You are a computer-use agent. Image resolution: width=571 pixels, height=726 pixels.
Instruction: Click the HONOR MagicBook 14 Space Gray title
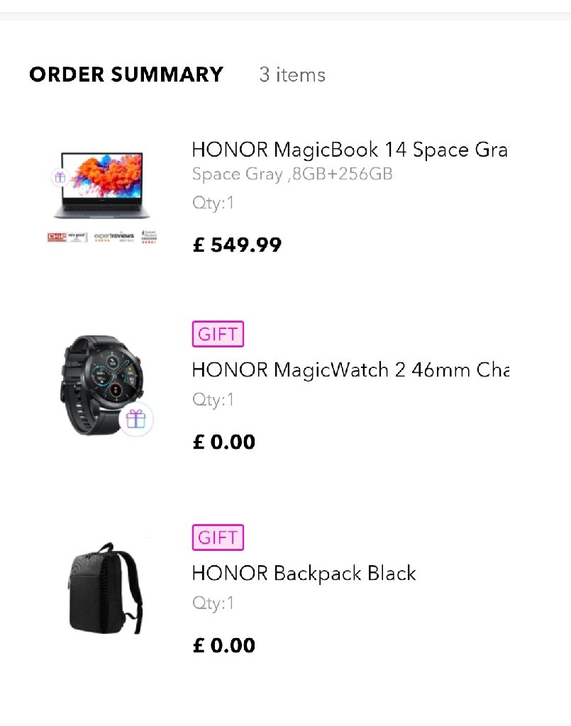(x=350, y=150)
